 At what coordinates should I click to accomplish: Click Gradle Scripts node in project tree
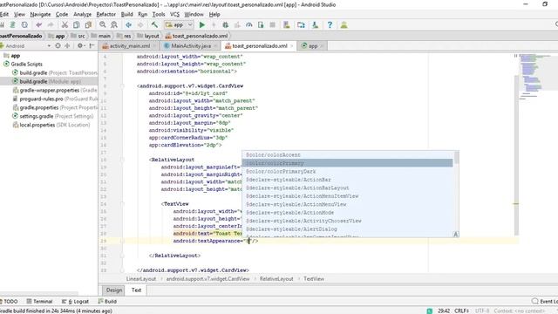coord(24,64)
